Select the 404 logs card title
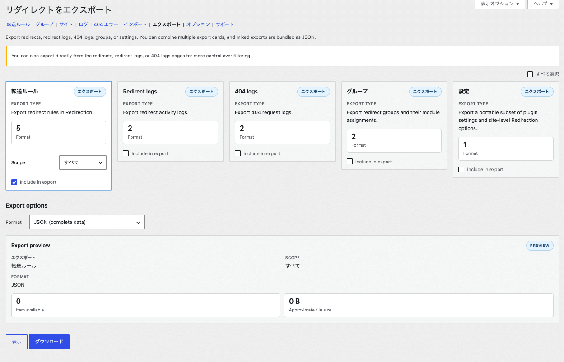 point(247,92)
